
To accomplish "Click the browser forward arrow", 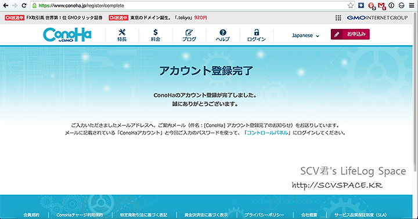I will point(15,5).
